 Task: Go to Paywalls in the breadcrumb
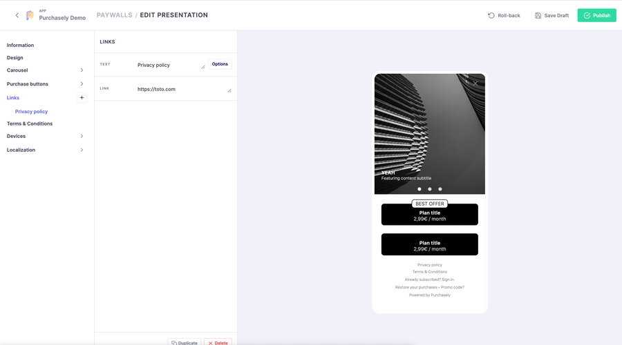pyautogui.click(x=114, y=15)
